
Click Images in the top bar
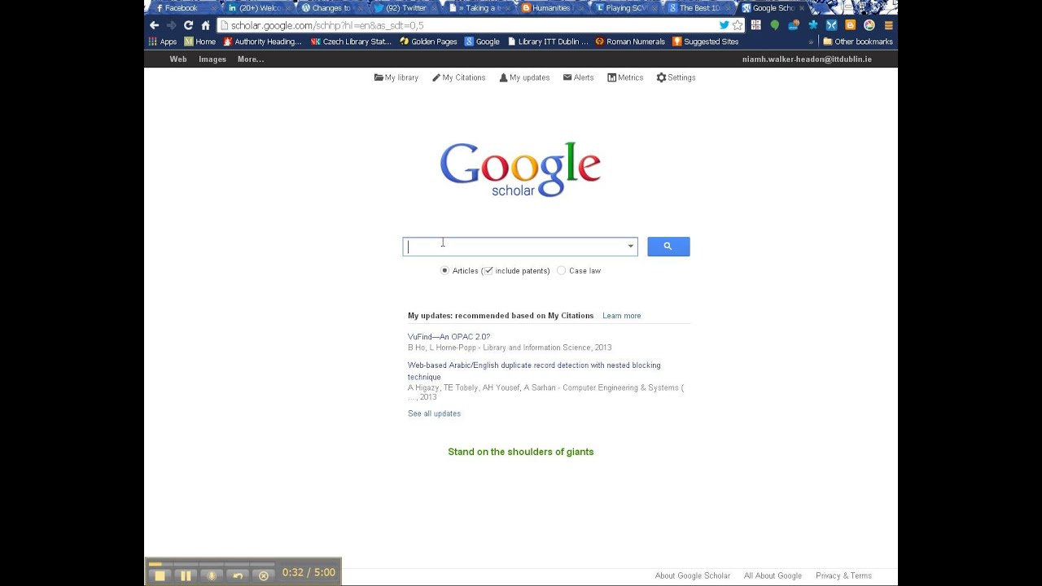point(212,59)
